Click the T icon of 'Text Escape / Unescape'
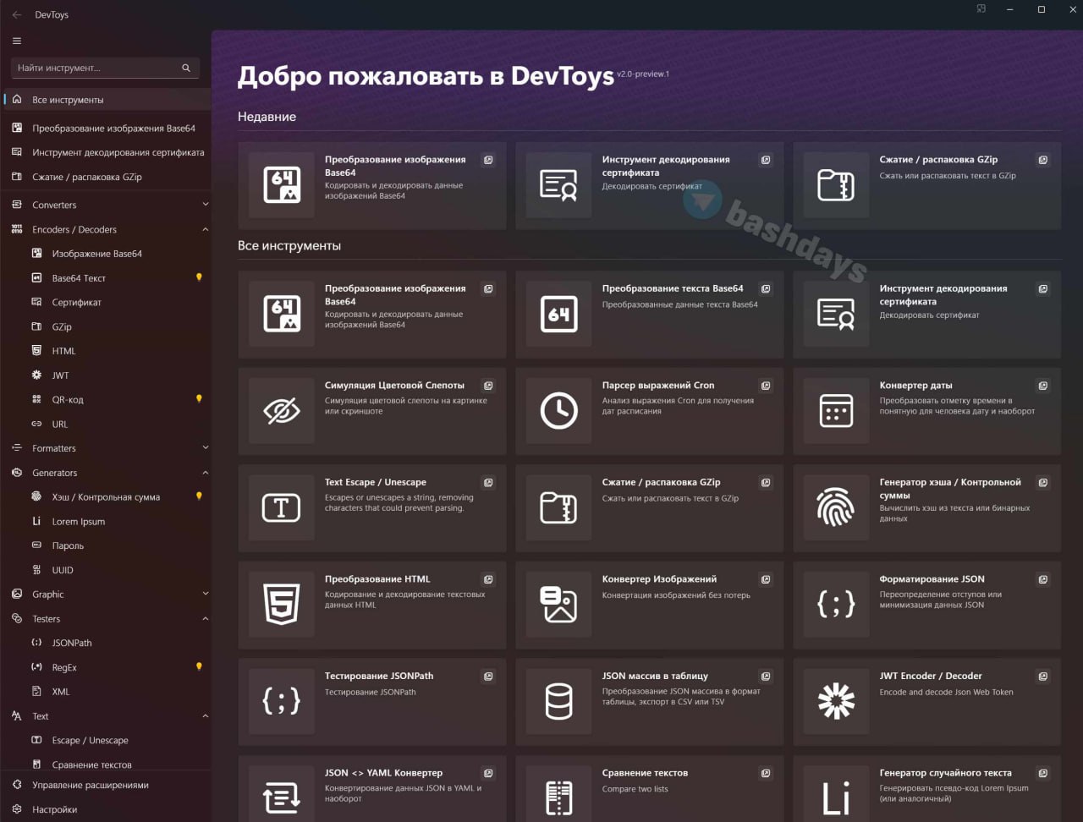The width and height of the screenshot is (1083, 822). [282, 508]
